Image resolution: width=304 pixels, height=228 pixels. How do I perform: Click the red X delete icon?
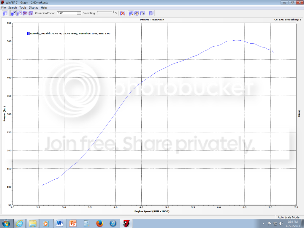pos(122,13)
